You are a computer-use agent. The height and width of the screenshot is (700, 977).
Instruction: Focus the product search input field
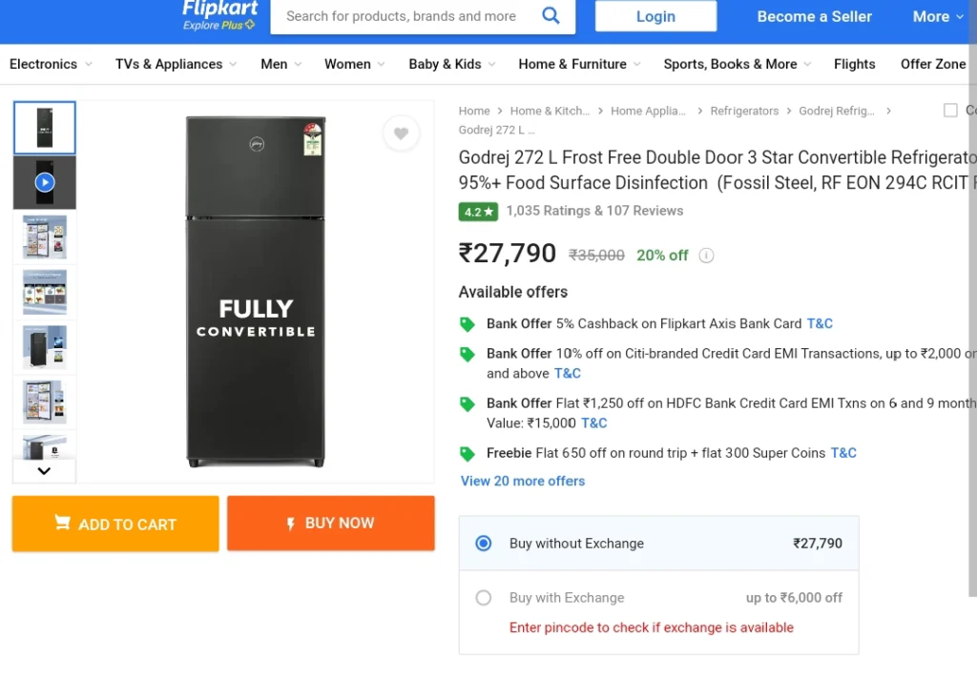pos(404,16)
